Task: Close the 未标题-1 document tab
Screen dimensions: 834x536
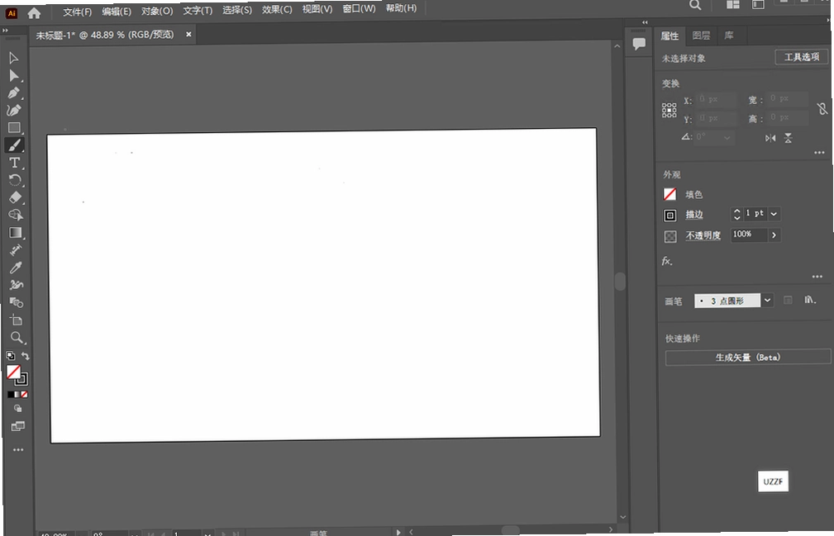Action: tap(188, 34)
